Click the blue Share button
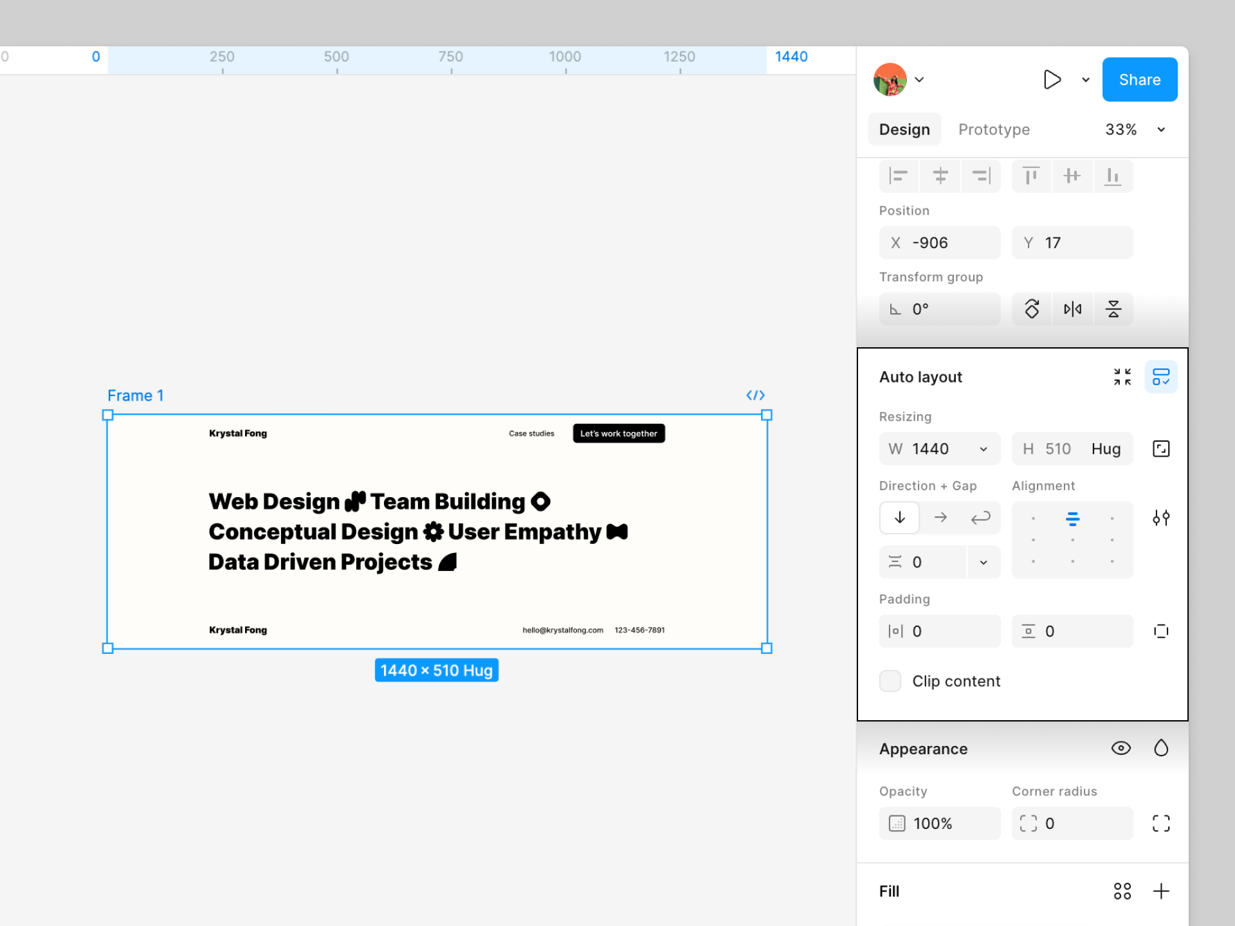Screen dimensions: 1235x926 coord(1139,80)
